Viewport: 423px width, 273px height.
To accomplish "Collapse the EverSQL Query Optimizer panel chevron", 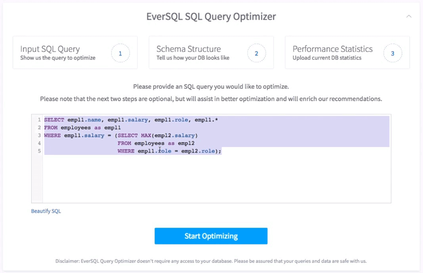I will 409,17.
